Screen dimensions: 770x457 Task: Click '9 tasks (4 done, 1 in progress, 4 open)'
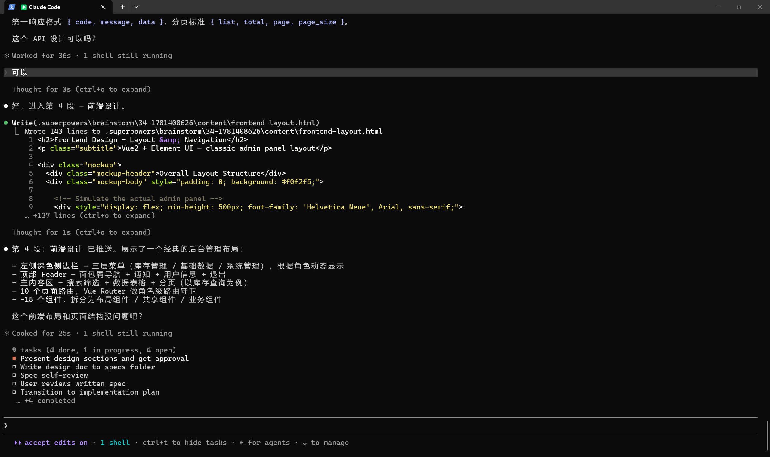(94, 350)
